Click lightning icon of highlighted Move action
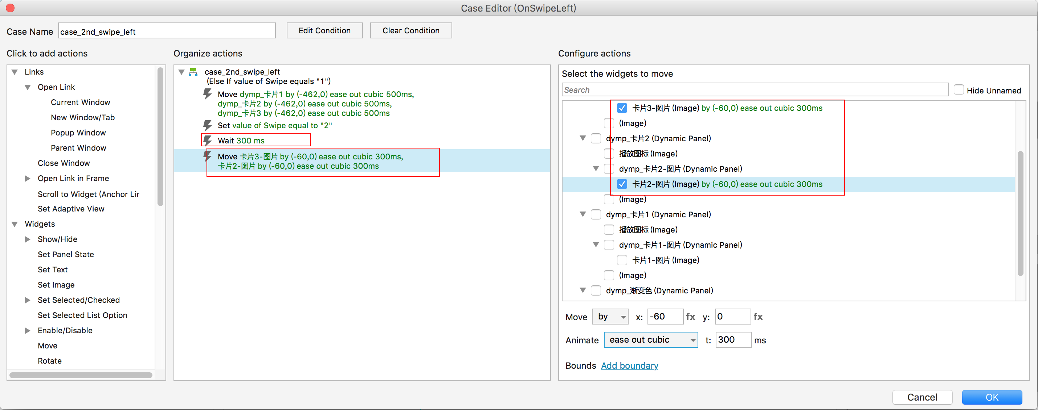Screen dimensions: 1038x410 point(207,156)
